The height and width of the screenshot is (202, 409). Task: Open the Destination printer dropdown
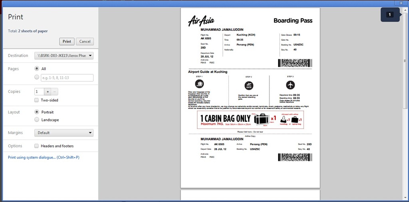[64, 55]
